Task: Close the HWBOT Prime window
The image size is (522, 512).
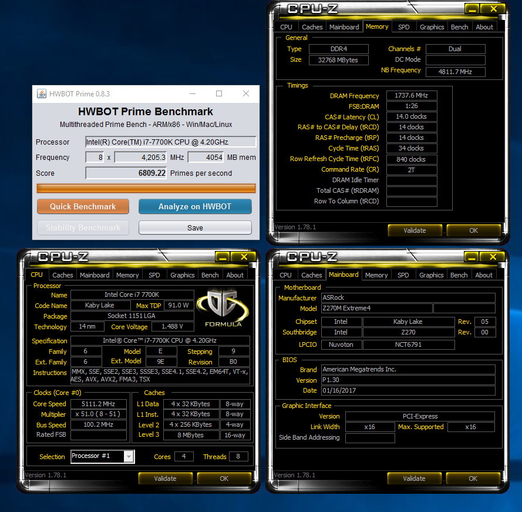Action: coord(246,93)
